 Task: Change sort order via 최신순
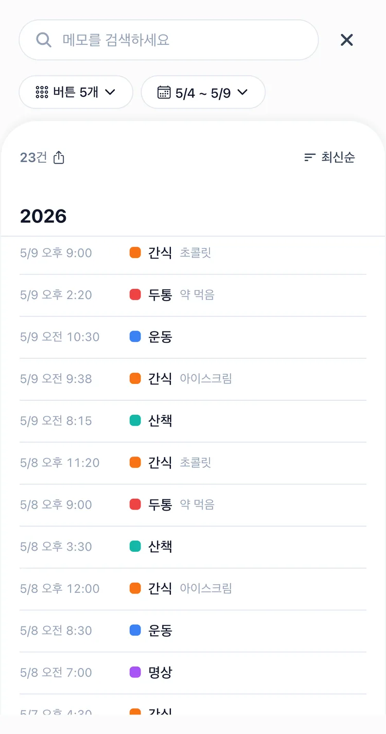[329, 158]
